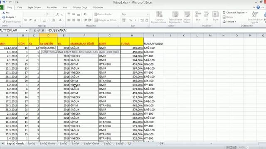Open the font size dropdown
This screenshot has width=266, height=149.
coord(54,14)
